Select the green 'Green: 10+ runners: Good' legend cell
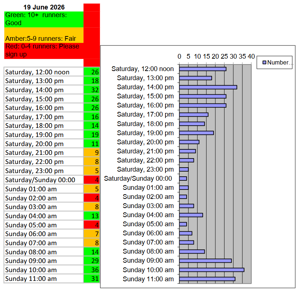Image resolution: width=297 pixels, height=290 pixels. (44, 19)
